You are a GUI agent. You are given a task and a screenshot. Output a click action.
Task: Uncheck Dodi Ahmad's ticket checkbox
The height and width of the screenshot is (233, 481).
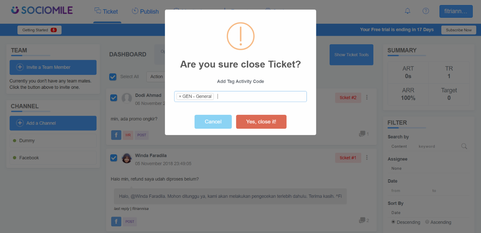114,98
